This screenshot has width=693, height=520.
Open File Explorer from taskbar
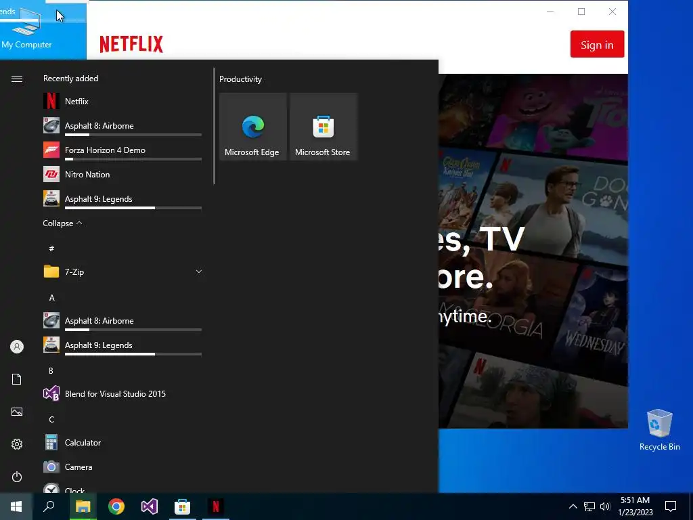point(83,506)
